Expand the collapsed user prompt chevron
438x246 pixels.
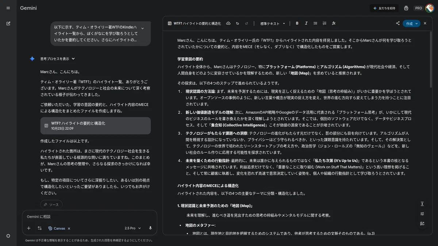pos(142,28)
